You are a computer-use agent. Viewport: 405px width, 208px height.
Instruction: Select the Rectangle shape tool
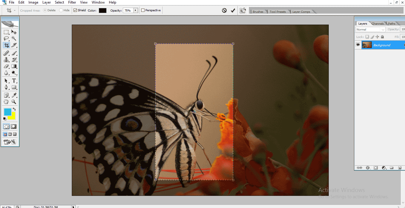[x=14, y=87]
